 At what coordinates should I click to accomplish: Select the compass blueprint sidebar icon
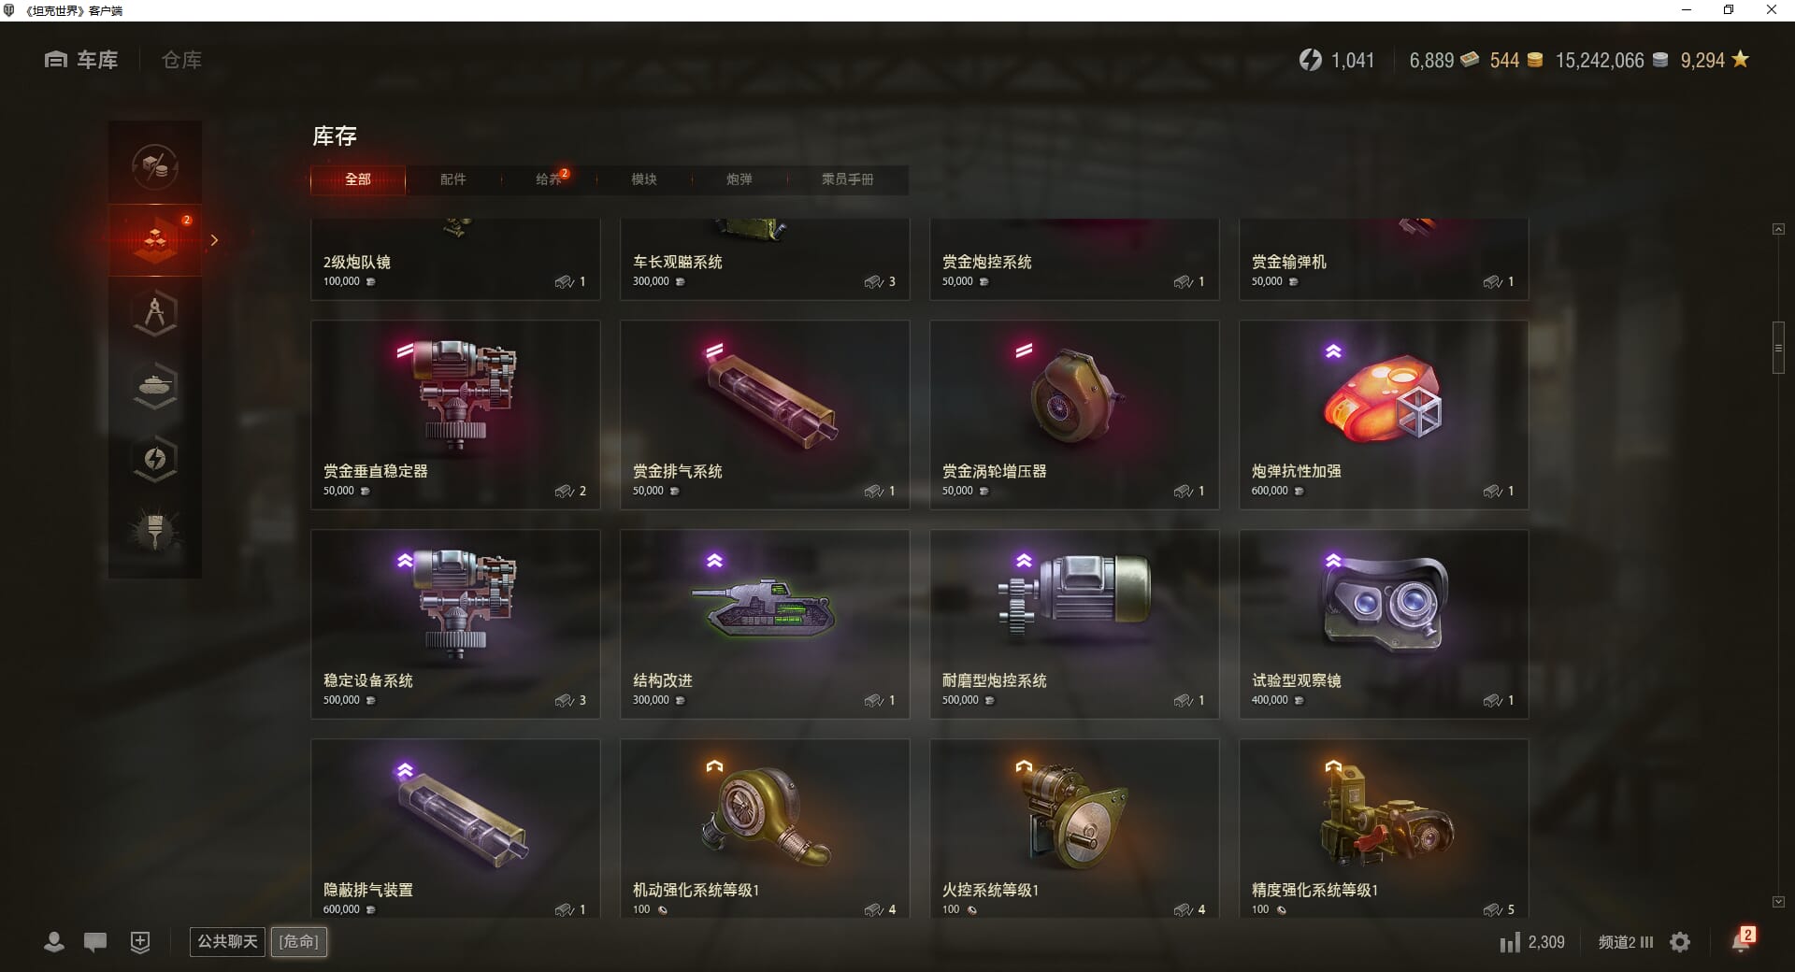(x=155, y=313)
